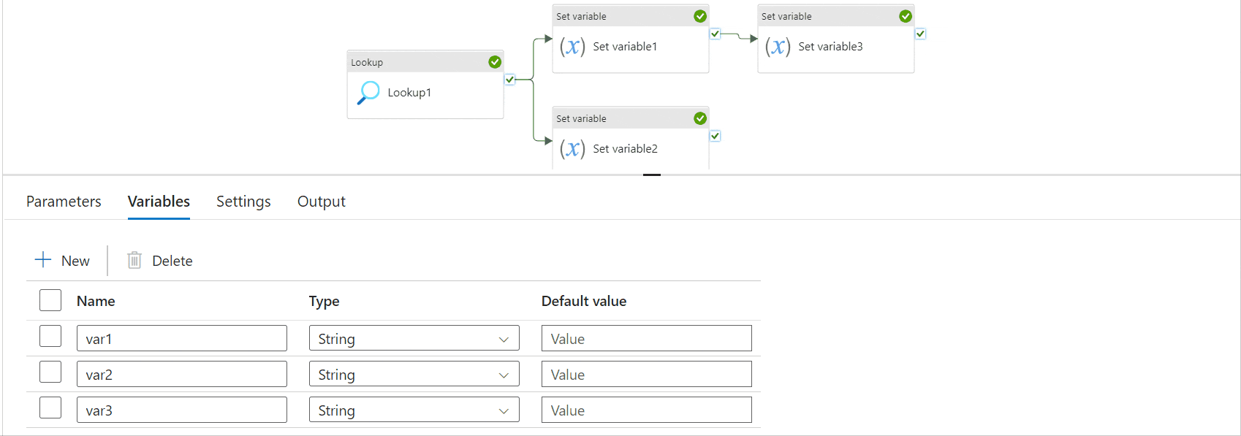This screenshot has height=436, width=1241.
Task: Click the plus icon for New variable
Action: point(43,260)
